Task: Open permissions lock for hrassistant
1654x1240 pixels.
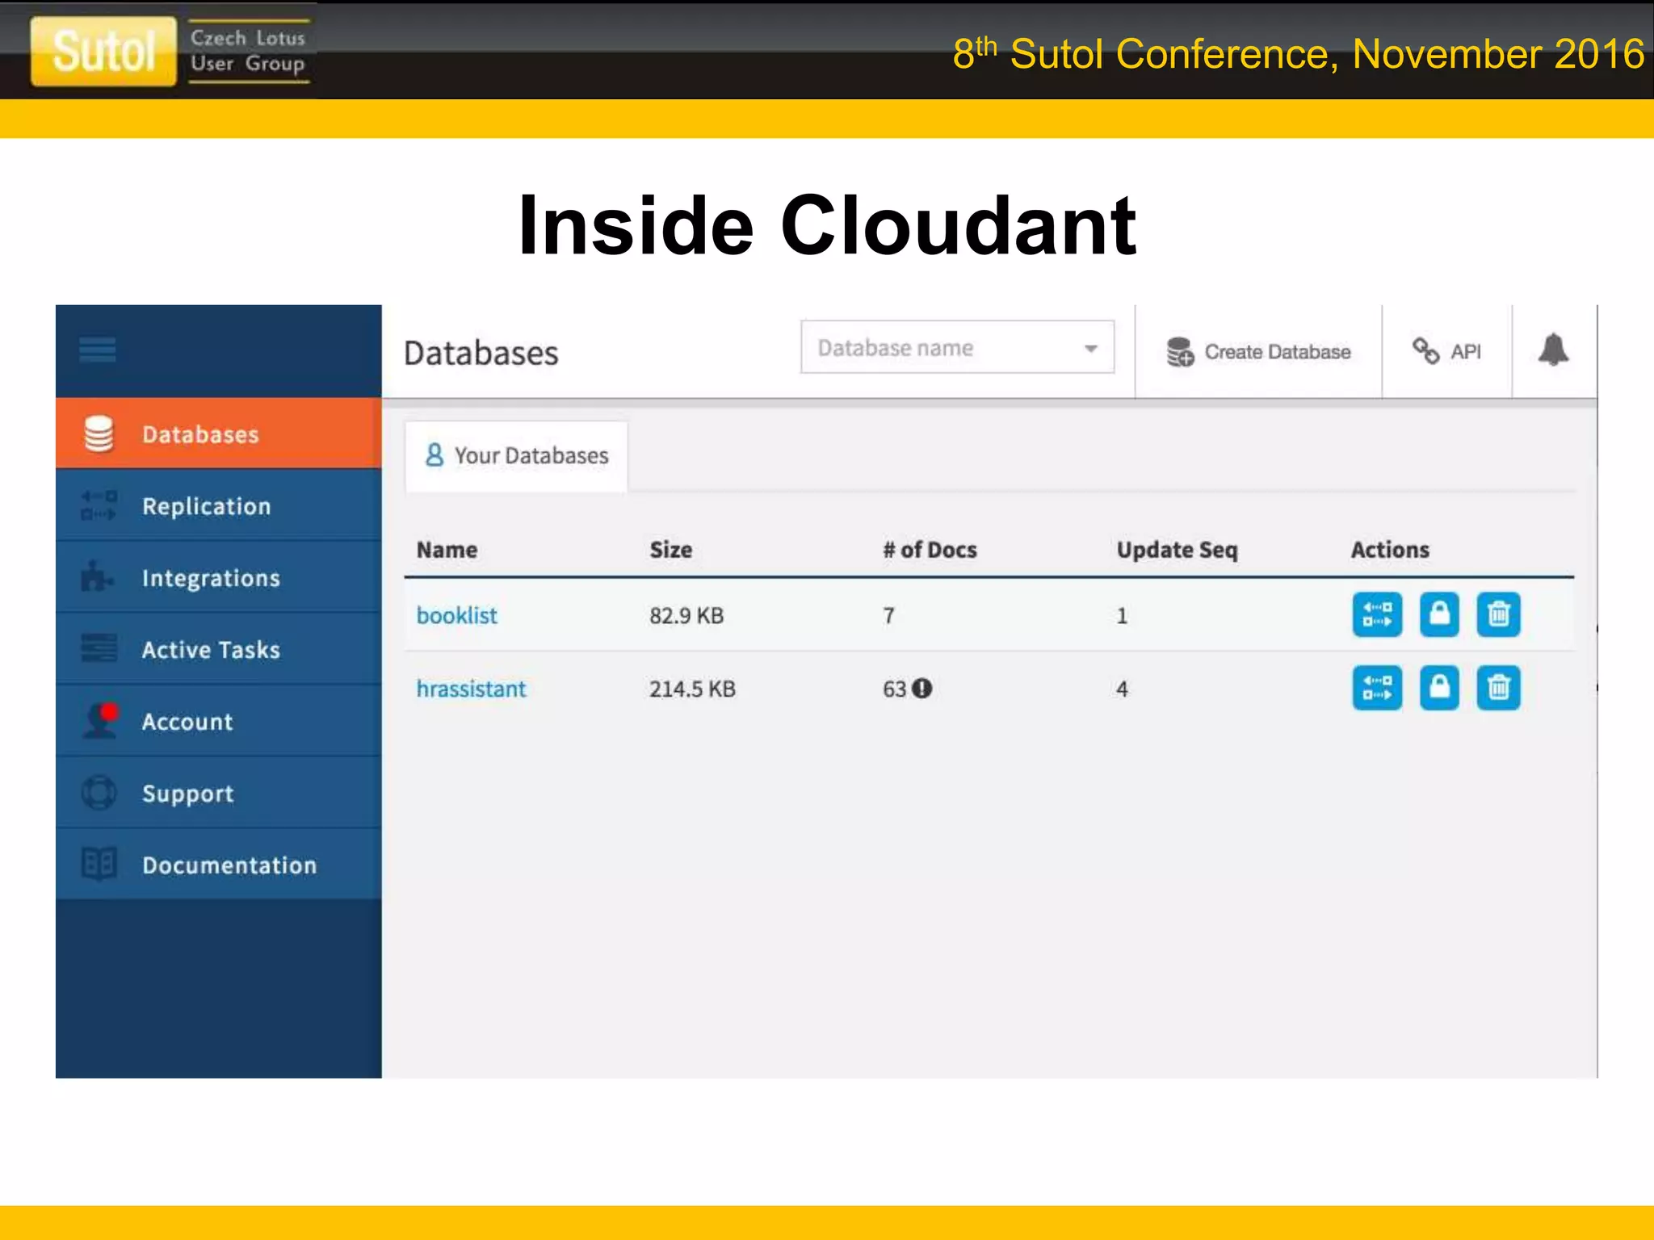Action: click(x=1439, y=688)
